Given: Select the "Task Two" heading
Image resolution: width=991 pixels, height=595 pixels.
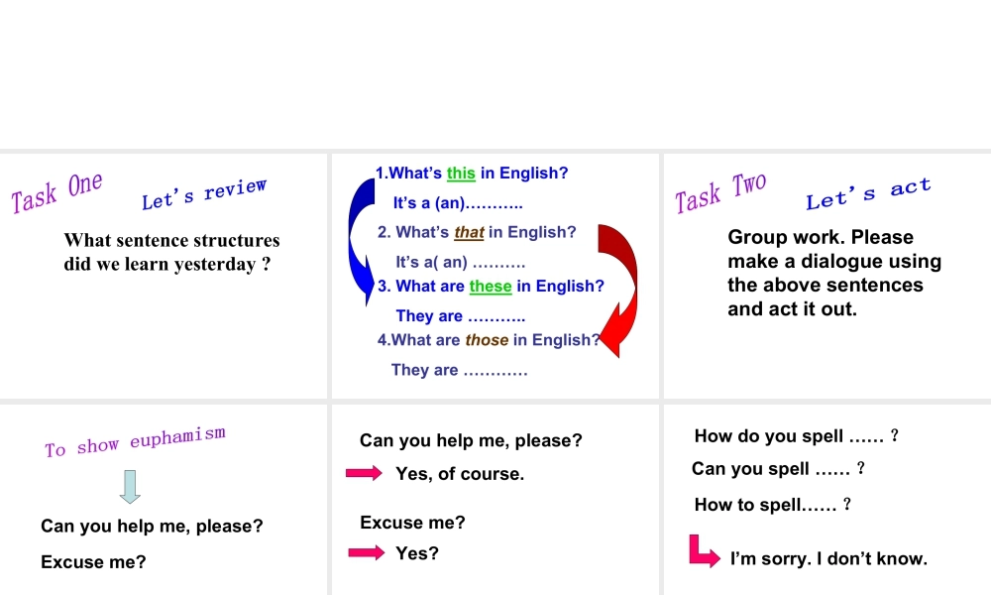Looking at the screenshot, I should point(721,192).
